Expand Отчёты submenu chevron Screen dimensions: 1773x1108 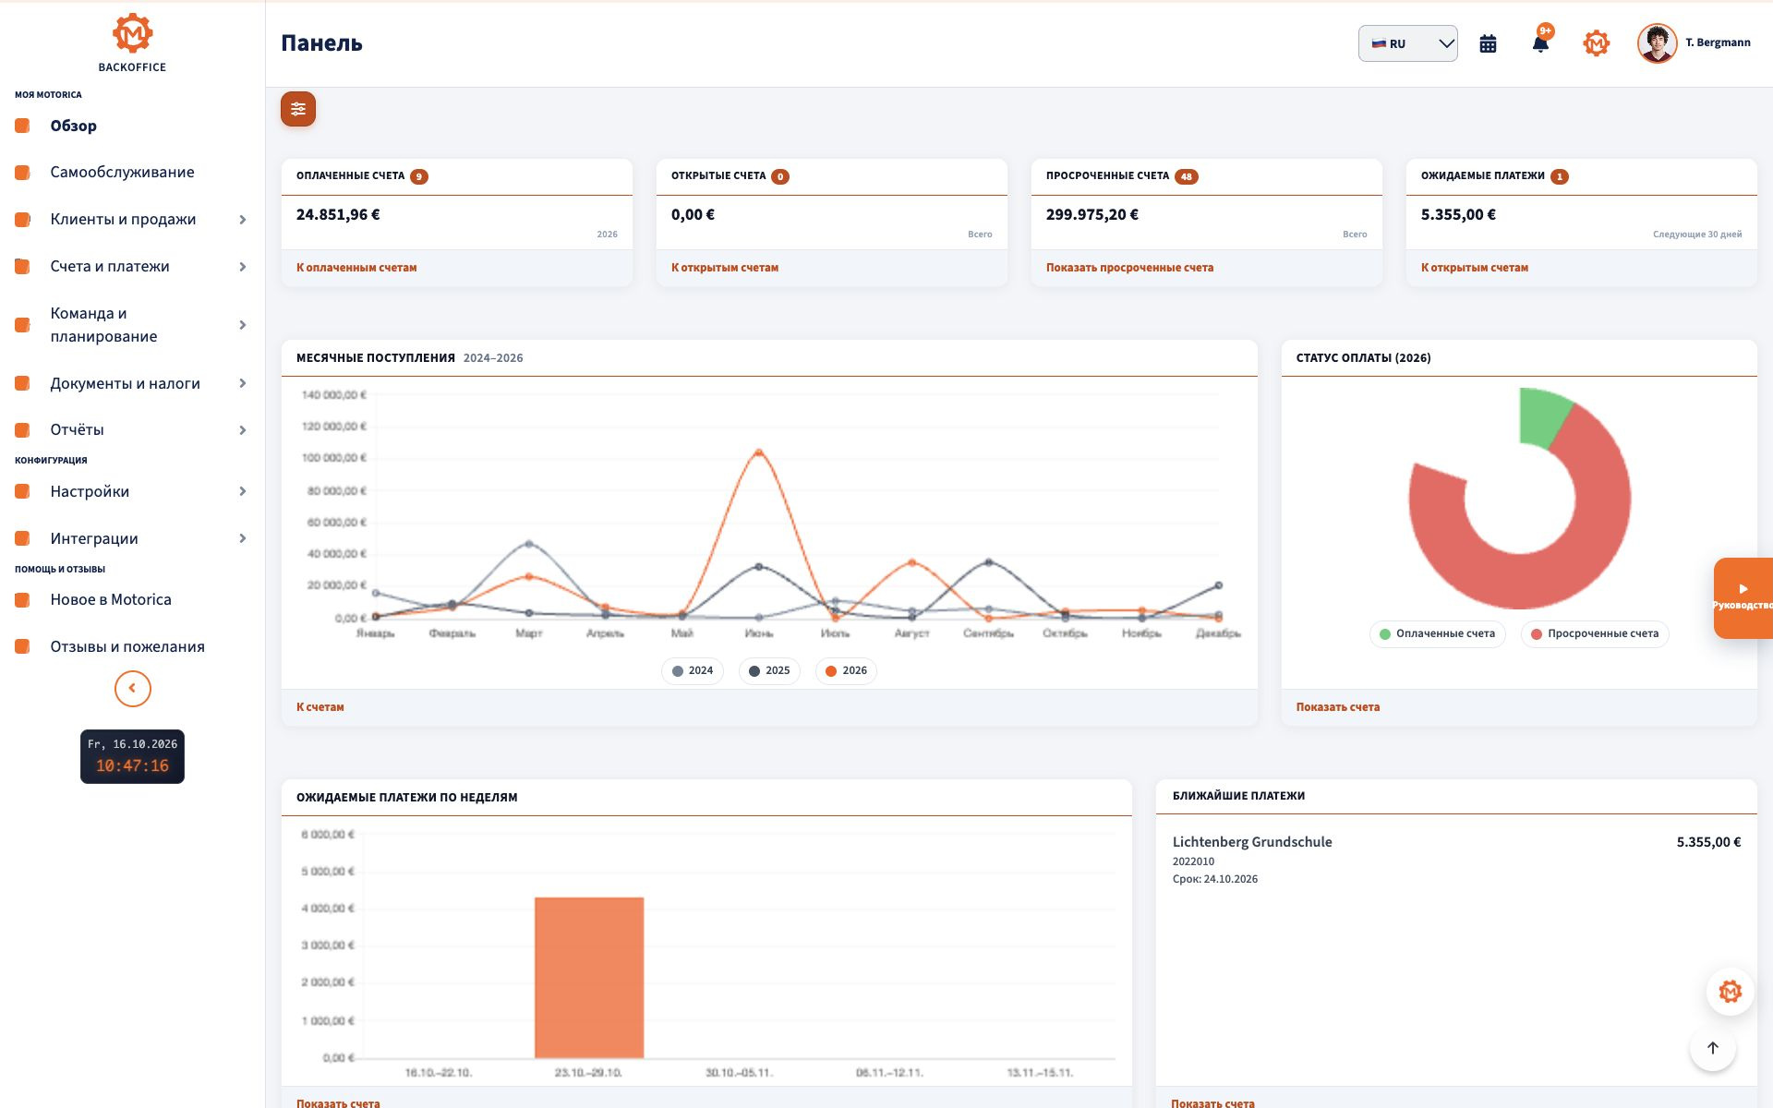click(242, 429)
